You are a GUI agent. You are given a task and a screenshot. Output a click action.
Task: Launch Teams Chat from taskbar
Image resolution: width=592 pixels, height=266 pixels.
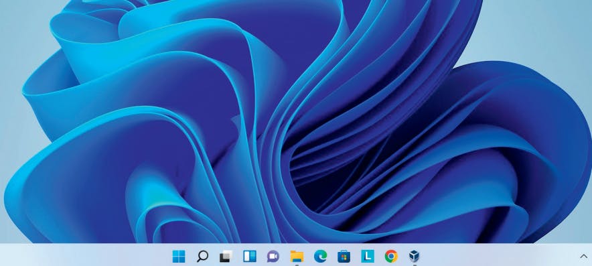273,257
